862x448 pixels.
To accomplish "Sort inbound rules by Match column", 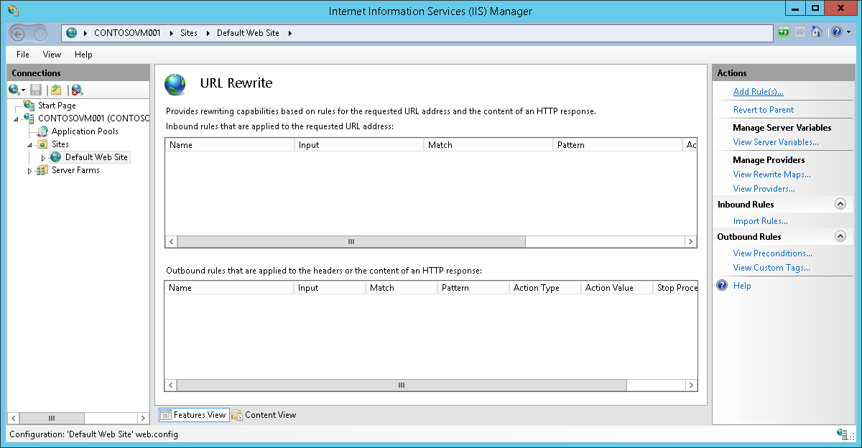I will click(x=488, y=145).
